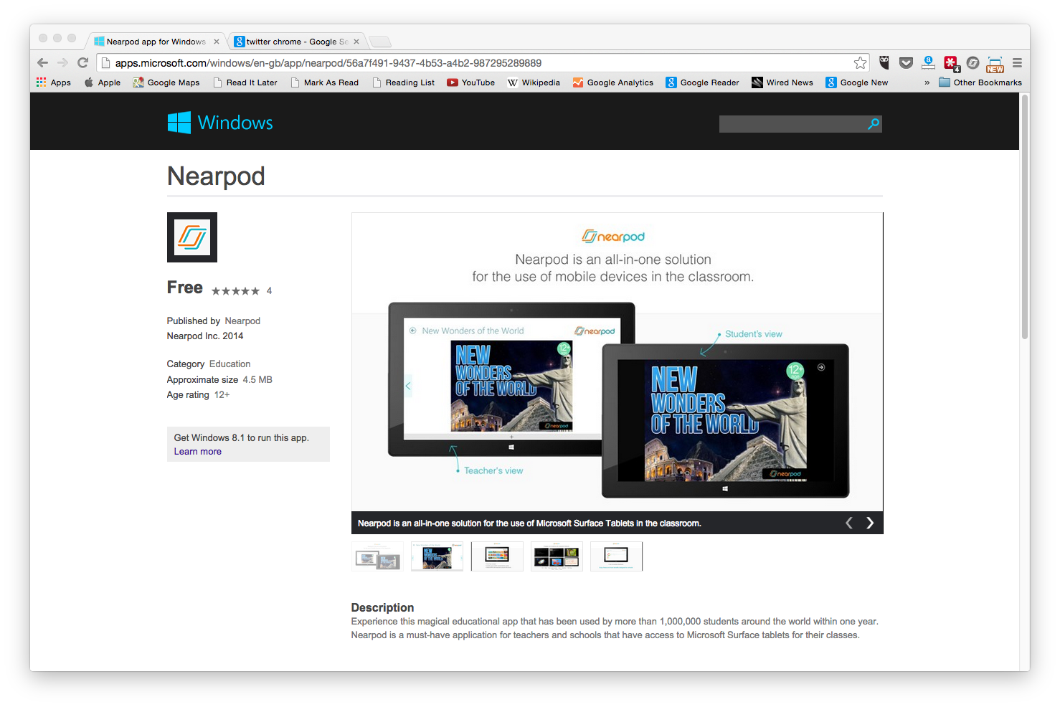This screenshot has width=1060, height=707.
Task: Open the Google New bookmark
Action: 857,82
